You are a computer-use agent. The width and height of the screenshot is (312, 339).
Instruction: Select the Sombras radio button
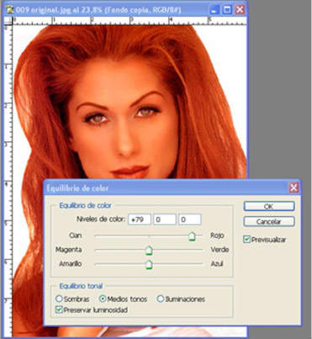click(x=59, y=299)
